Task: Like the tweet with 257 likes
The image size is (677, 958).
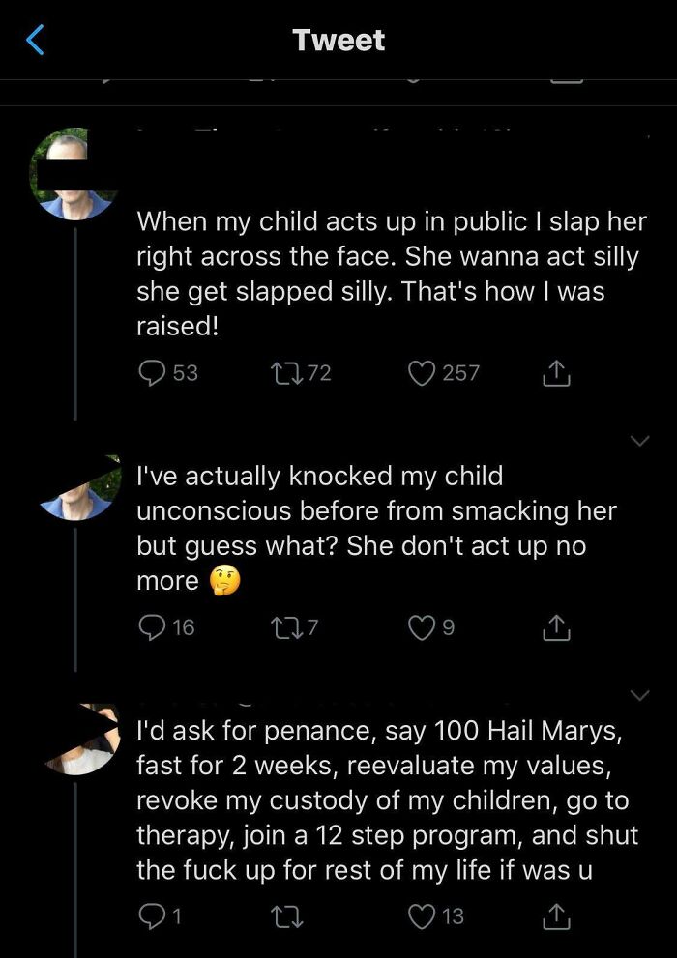Action: pyautogui.click(x=420, y=372)
